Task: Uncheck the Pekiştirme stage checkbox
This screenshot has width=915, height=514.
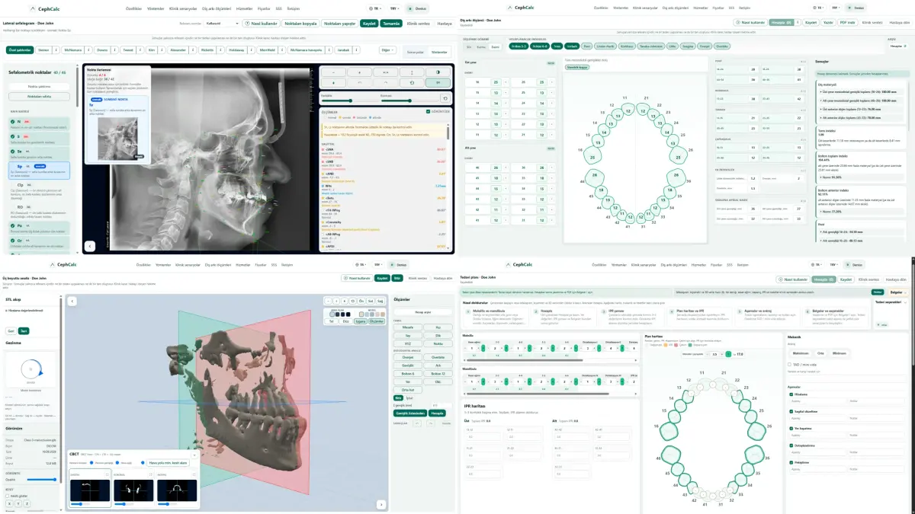Action: (790, 462)
